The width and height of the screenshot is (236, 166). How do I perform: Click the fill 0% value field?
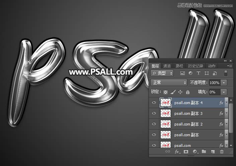215,92
